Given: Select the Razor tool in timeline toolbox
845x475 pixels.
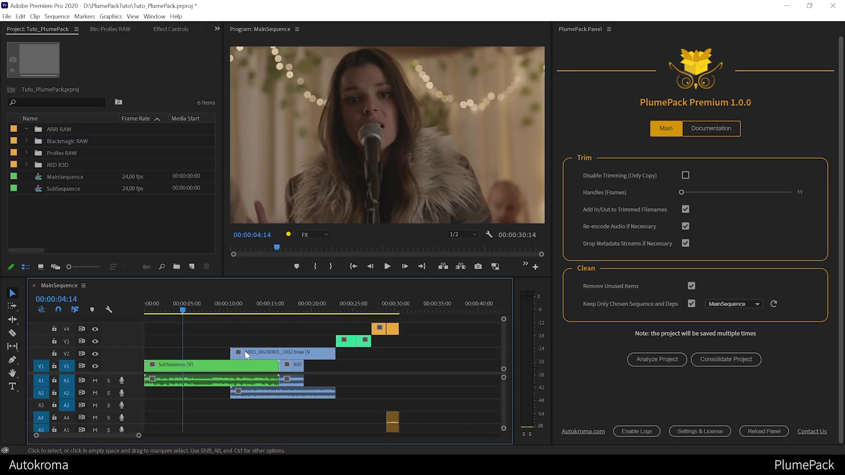Looking at the screenshot, I should pyautogui.click(x=12, y=333).
